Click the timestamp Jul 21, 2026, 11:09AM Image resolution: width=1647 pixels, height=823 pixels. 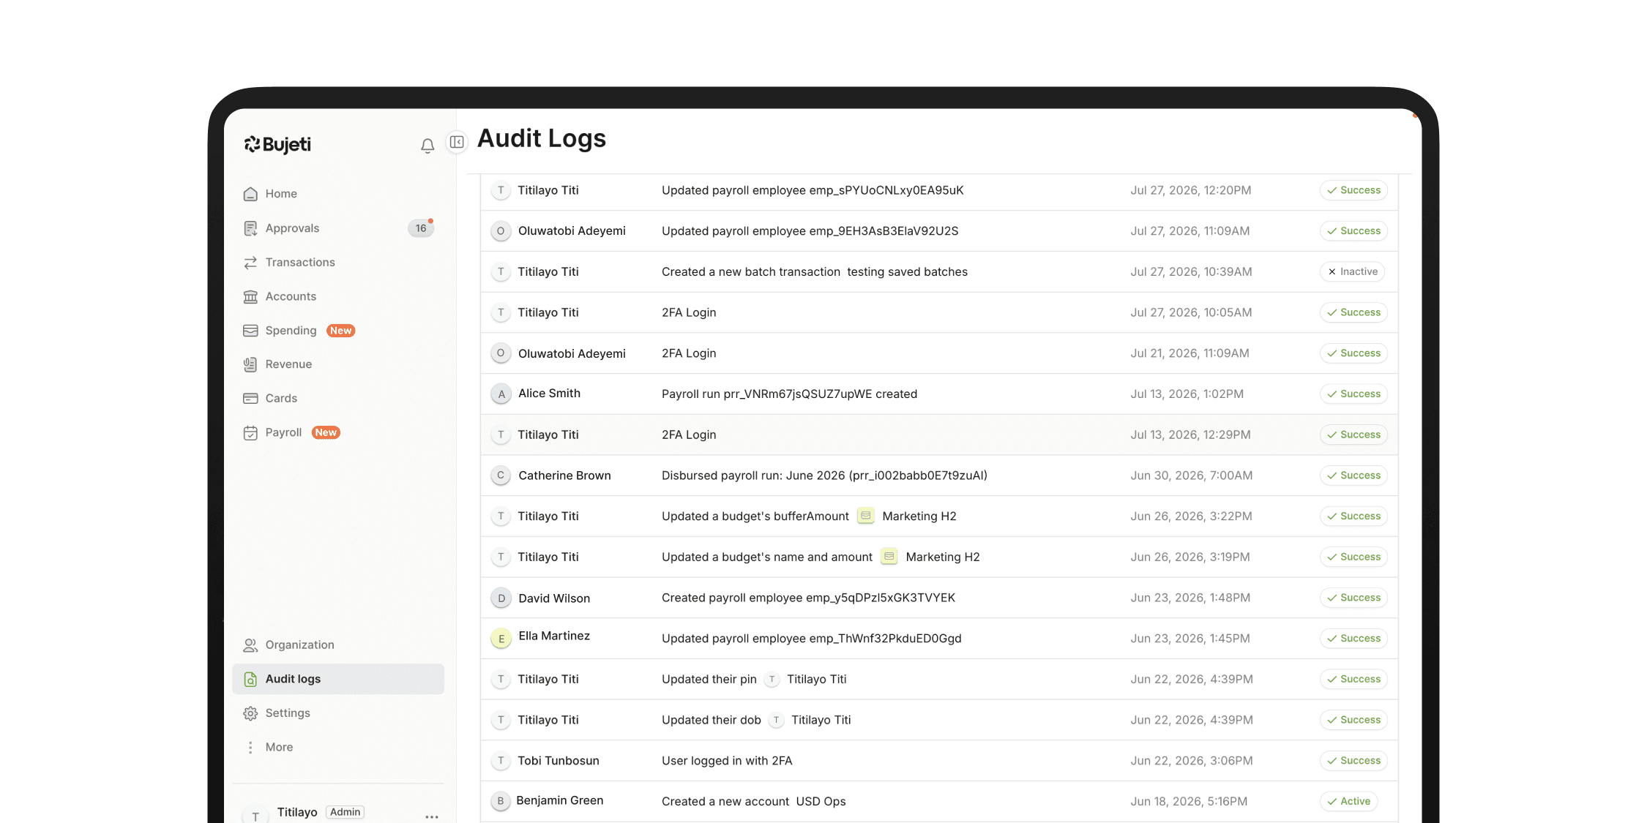click(x=1189, y=353)
